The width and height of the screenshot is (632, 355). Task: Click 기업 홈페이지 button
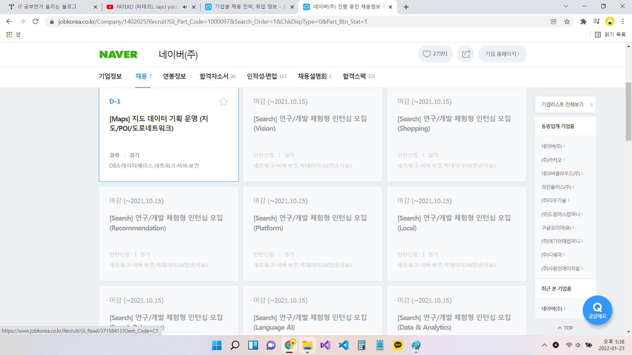[x=502, y=54]
